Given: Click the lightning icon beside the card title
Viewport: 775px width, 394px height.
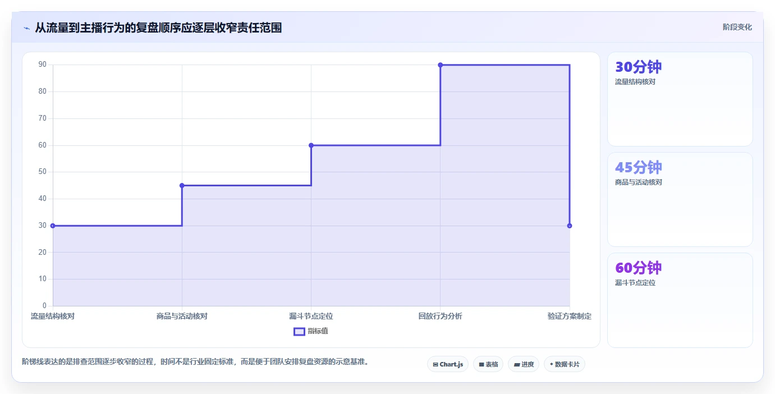Looking at the screenshot, I should (x=26, y=28).
